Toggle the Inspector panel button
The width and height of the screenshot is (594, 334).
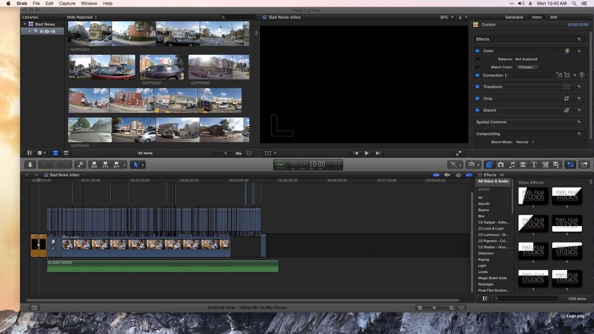570,165
